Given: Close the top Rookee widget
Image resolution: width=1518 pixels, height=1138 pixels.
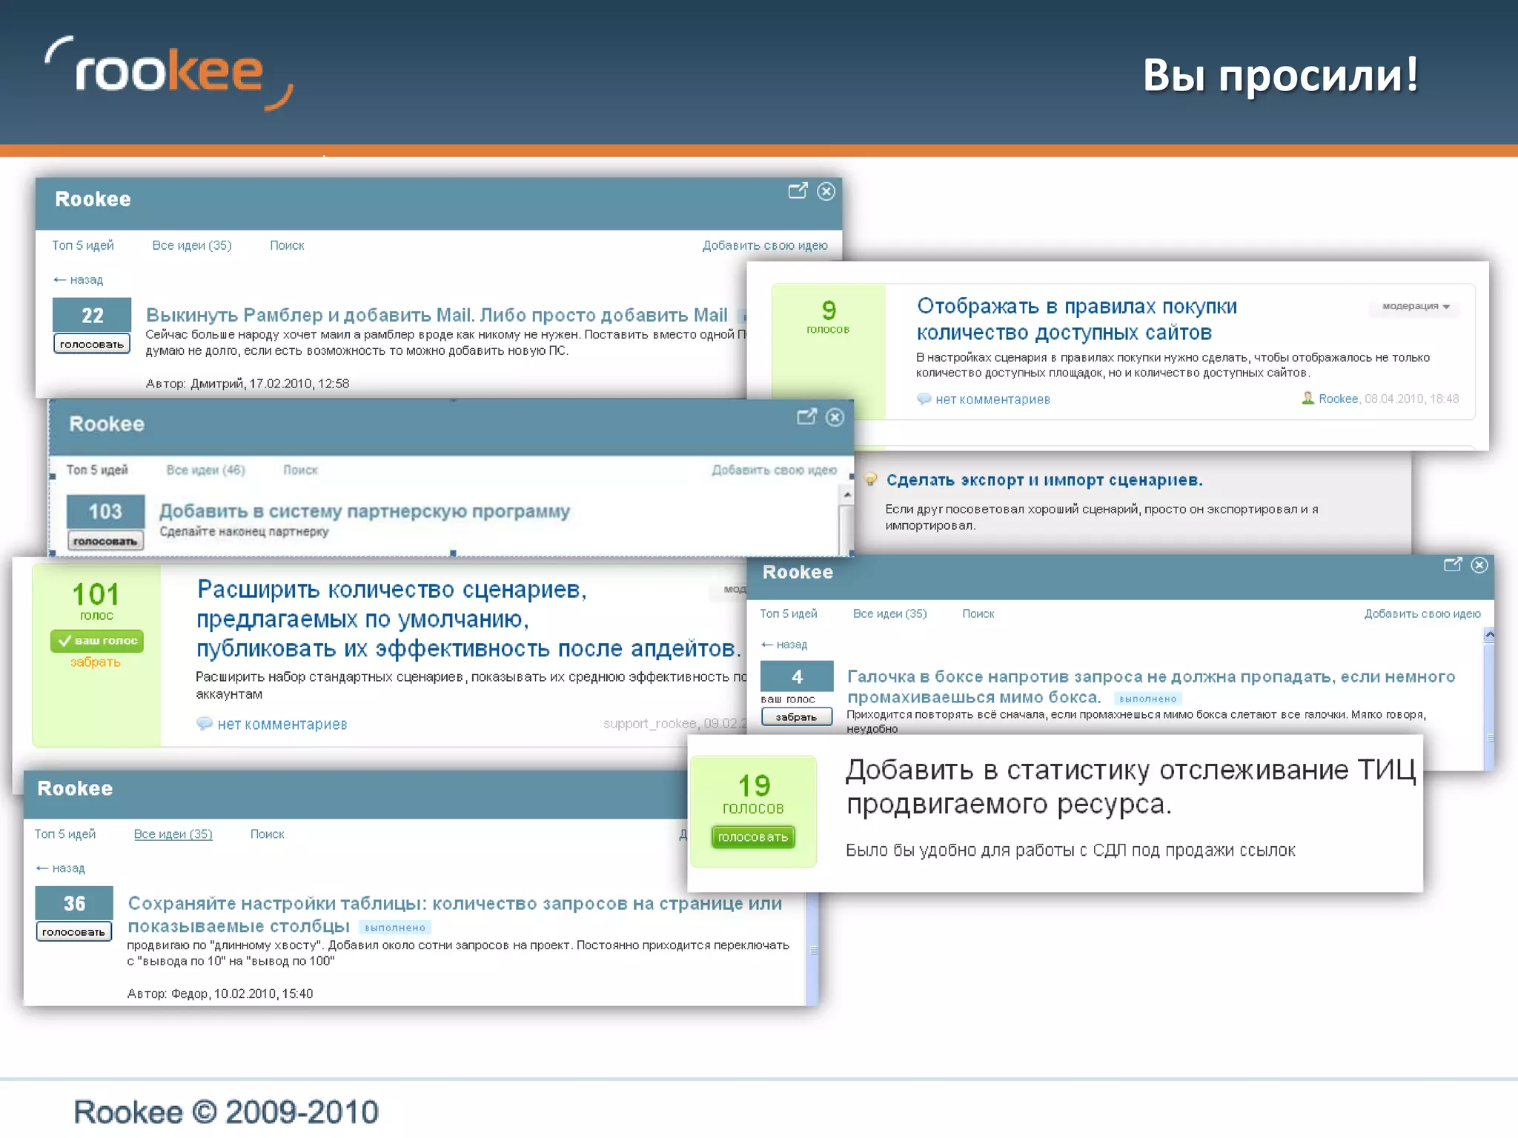Looking at the screenshot, I should pyautogui.click(x=826, y=191).
